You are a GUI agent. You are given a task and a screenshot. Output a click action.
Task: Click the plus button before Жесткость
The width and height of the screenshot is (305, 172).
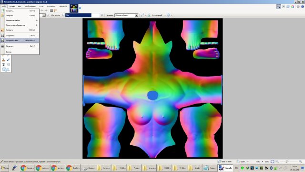[48, 15]
